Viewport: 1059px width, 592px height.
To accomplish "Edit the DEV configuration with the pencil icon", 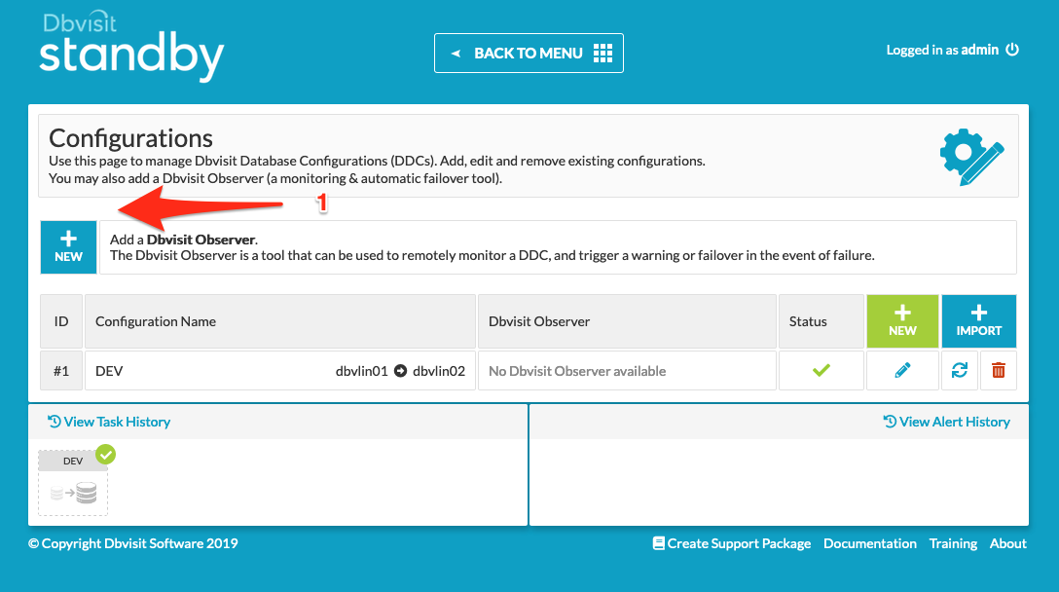I will click(902, 370).
